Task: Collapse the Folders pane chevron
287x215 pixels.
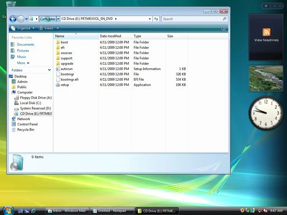Action: pos(49,70)
